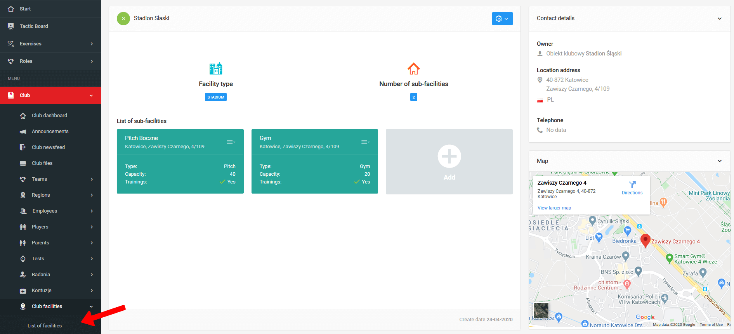
Task: Click the orange sub-facilities house icon
Action: click(413, 69)
